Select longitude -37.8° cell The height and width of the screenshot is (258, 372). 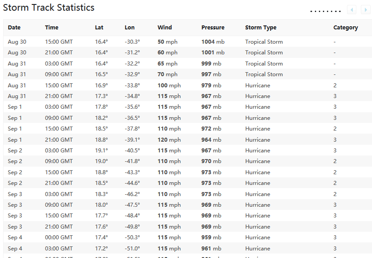(132, 129)
